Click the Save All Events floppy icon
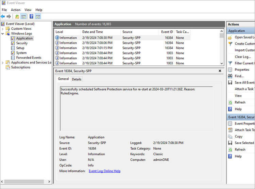The height and width of the screenshot is (189, 255). [x=230, y=83]
